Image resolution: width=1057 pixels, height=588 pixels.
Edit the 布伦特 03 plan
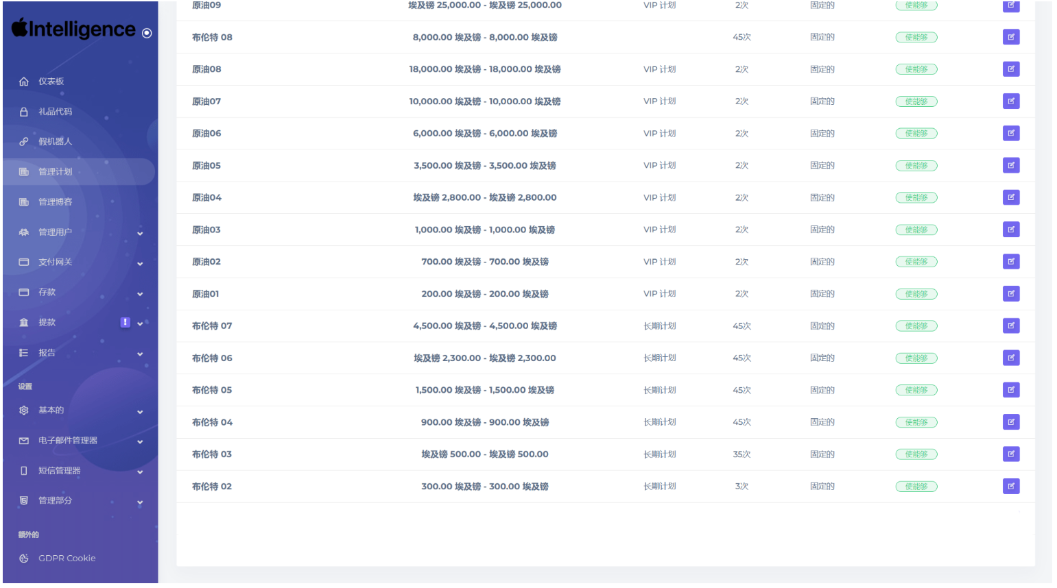[x=1010, y=454]
